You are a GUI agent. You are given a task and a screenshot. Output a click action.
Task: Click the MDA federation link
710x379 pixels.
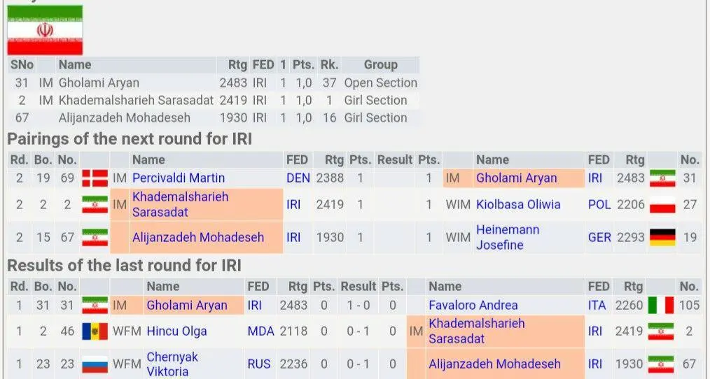click(260, 331)
